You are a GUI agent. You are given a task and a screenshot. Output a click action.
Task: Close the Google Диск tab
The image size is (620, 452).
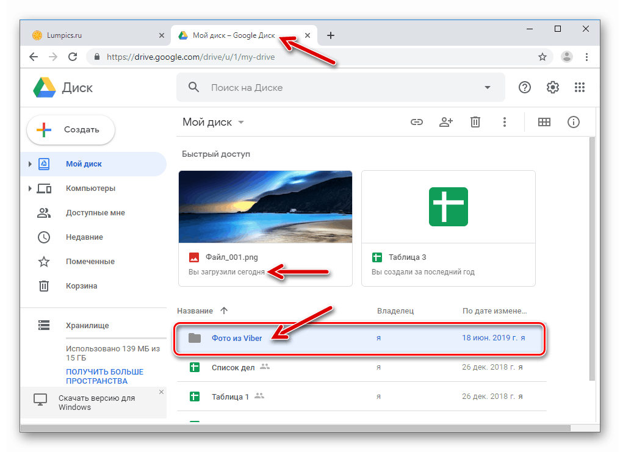click(307, 35)
